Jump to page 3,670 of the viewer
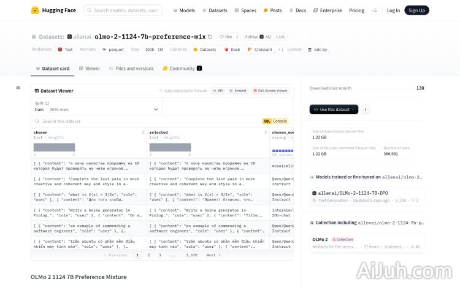This screenshot has width=460, height=287. click(191, 255)
